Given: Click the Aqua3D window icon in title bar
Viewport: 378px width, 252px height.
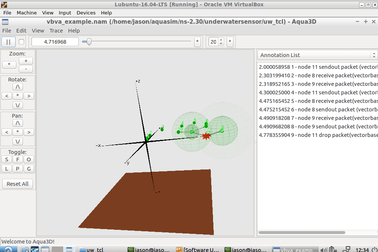Looking at the screenshot, I should (x=5, y=22).
